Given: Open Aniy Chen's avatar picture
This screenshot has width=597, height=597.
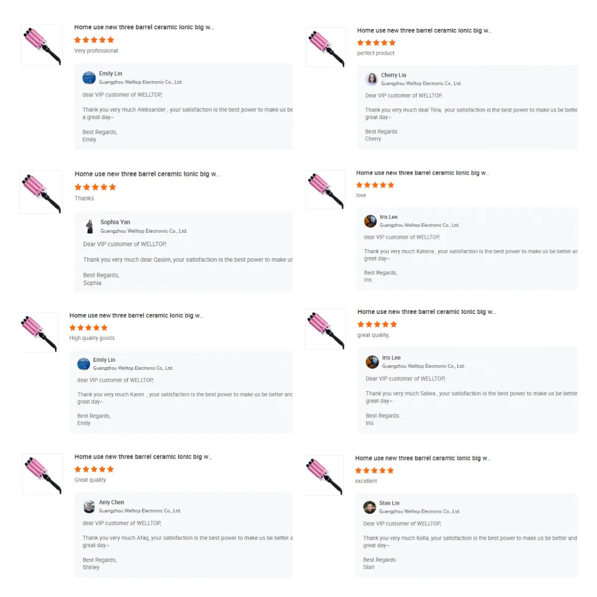Looking at the screenshot, I should pyautogui.click(x=89, y=506).
